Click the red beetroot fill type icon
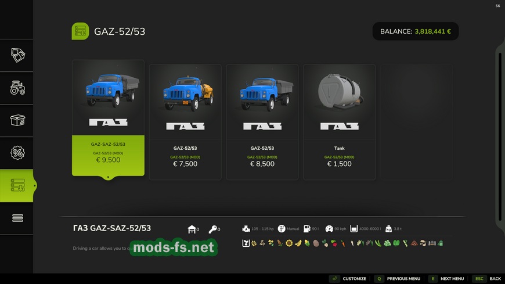Screen dimensions: 505x284 (x=334, y=243)
